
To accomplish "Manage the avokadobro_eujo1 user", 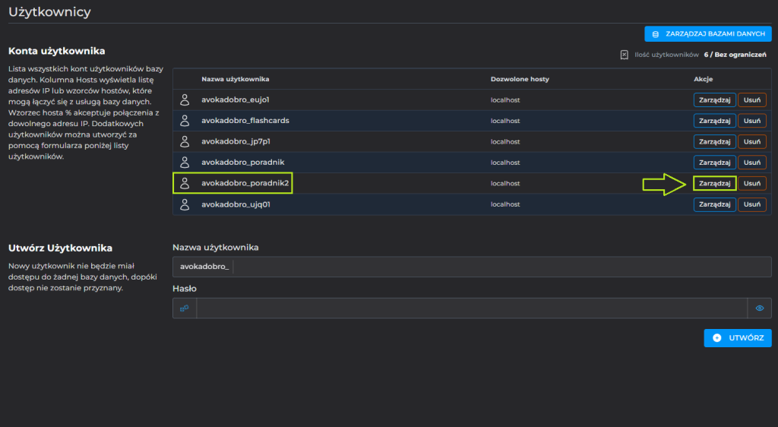I will click(x=714, y=100).
